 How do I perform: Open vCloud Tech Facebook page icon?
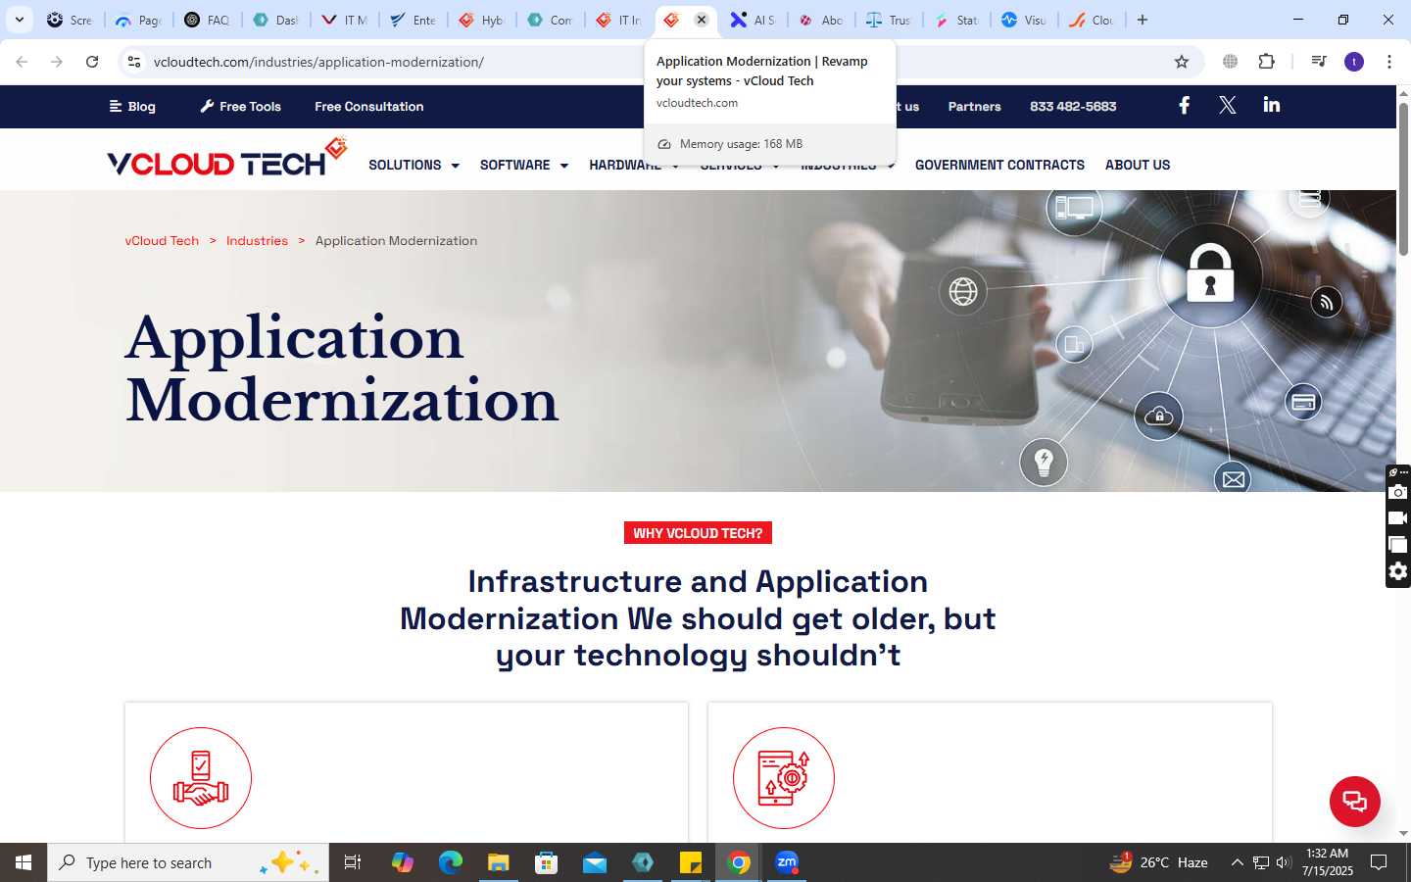tap(1184, 106)
